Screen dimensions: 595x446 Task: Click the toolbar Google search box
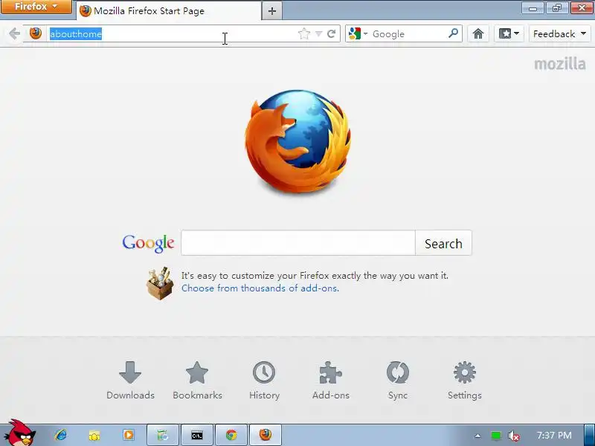[x=408, y=33]
